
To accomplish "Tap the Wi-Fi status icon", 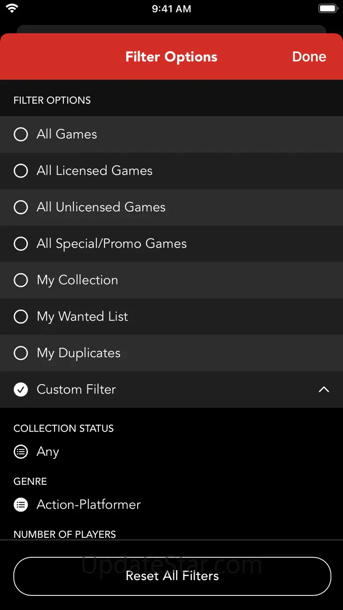I will (12, 8).
